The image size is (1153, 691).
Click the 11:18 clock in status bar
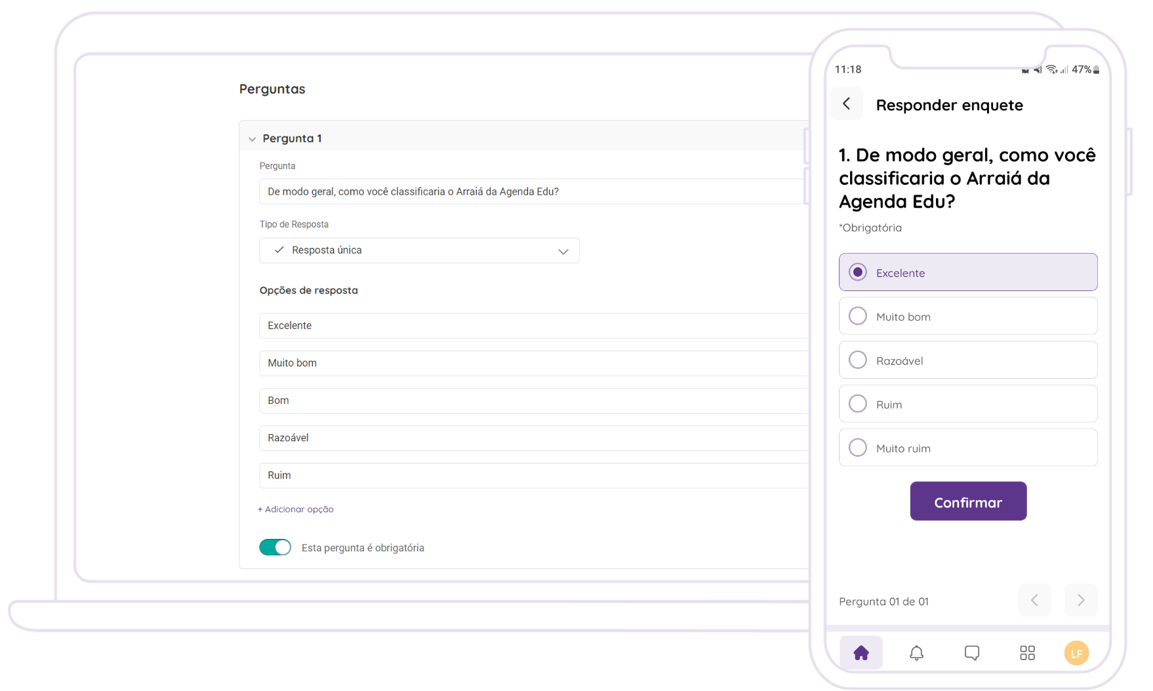848,69
